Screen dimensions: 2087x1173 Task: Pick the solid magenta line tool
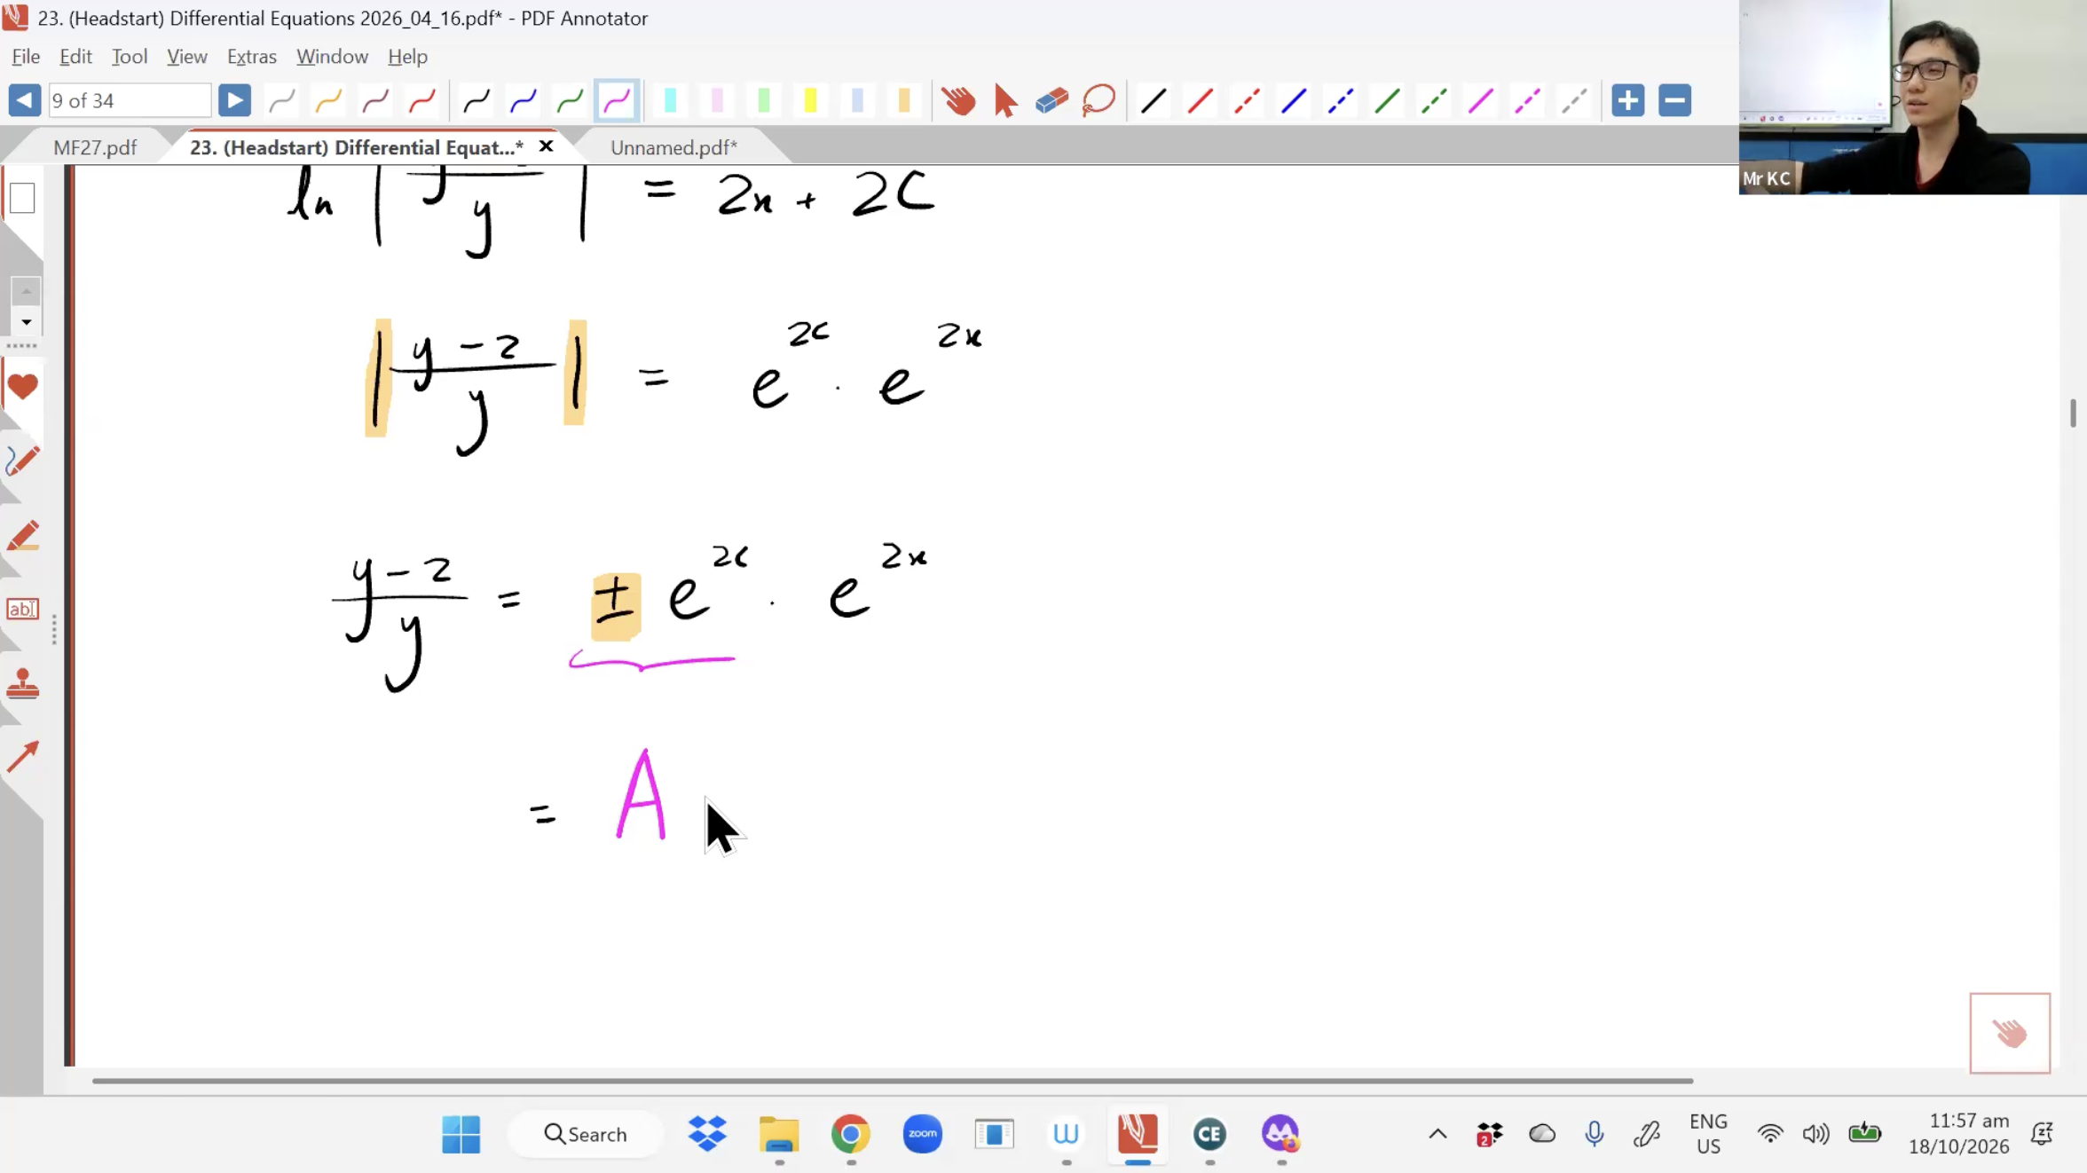1480,100
